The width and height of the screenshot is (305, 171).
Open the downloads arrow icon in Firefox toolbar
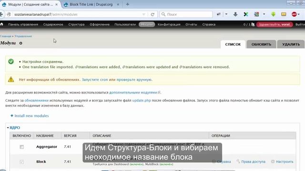coord(235,14)
